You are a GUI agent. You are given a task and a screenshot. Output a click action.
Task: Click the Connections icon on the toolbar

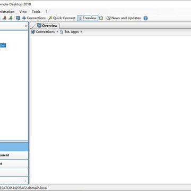(x=24, y=18)
